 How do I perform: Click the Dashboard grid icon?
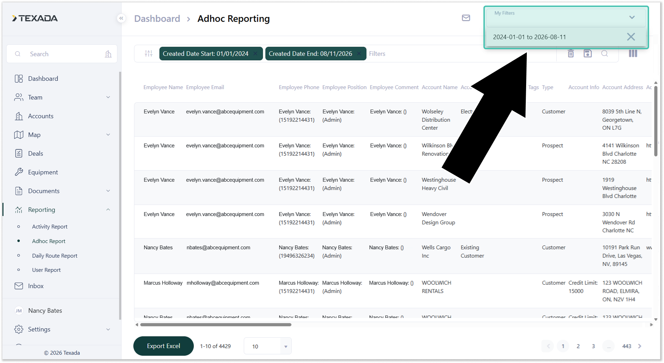tap(19, 79)
